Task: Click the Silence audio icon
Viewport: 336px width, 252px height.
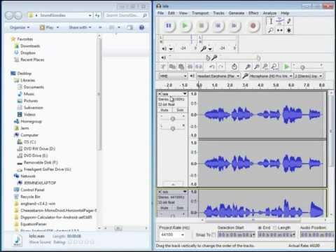Action: pyautogui.click(x=199, y=67)
